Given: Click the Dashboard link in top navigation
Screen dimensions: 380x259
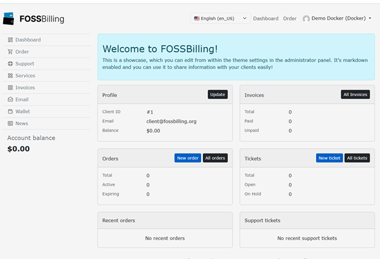Looking at the screenshot, I should (x=266, y=18).
